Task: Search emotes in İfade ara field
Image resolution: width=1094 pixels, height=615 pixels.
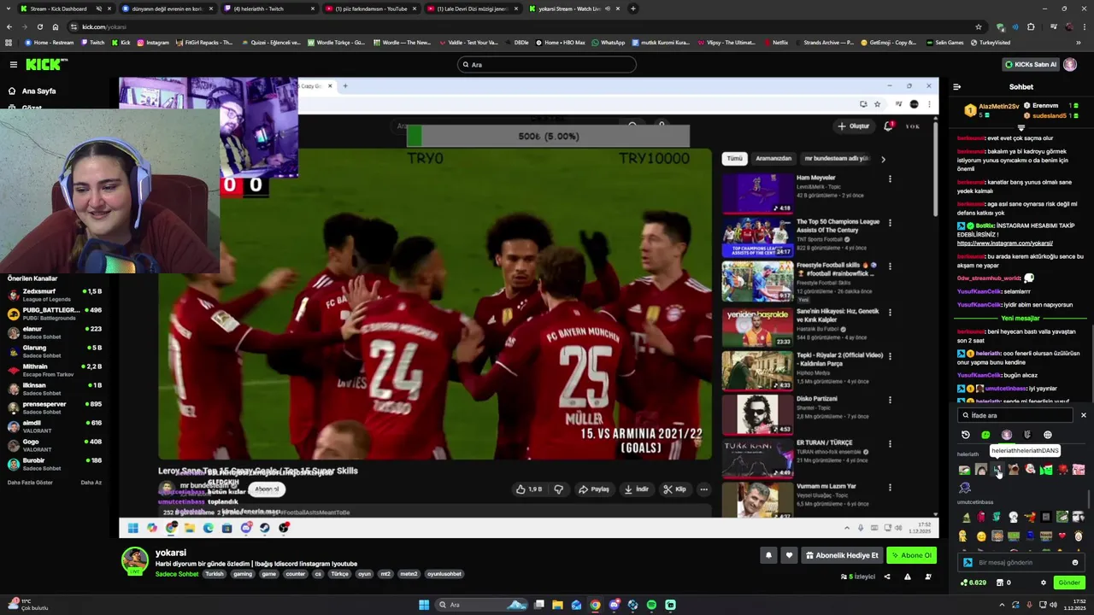Action: click(x=1015, y=415)
